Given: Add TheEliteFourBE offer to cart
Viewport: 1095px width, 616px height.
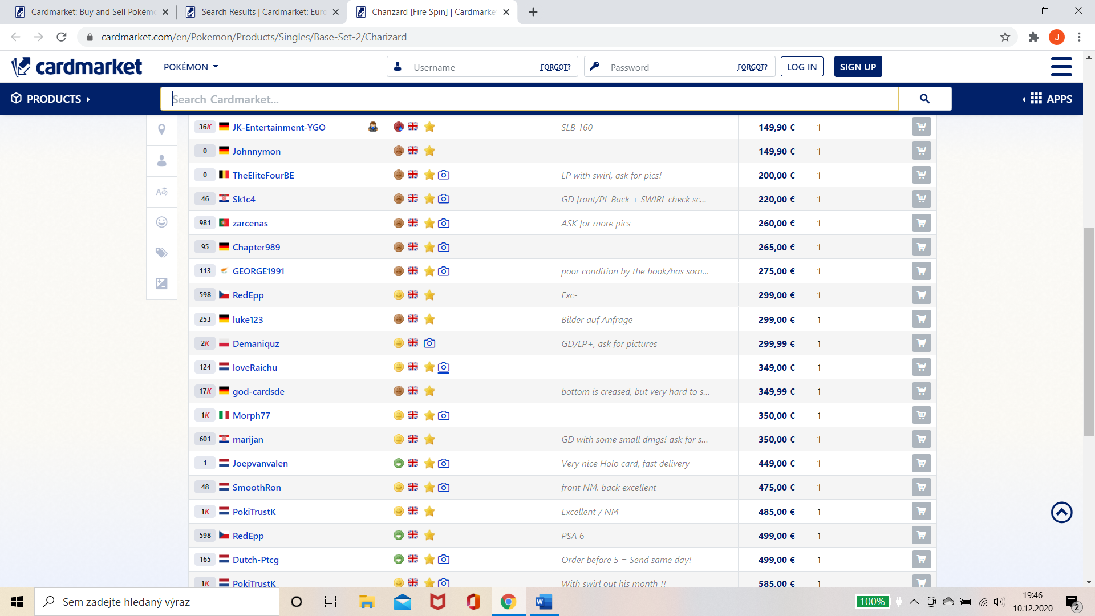Looking at the screenshot, I should tap(921, 175).
